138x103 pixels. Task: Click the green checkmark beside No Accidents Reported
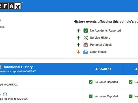point(86,31)
